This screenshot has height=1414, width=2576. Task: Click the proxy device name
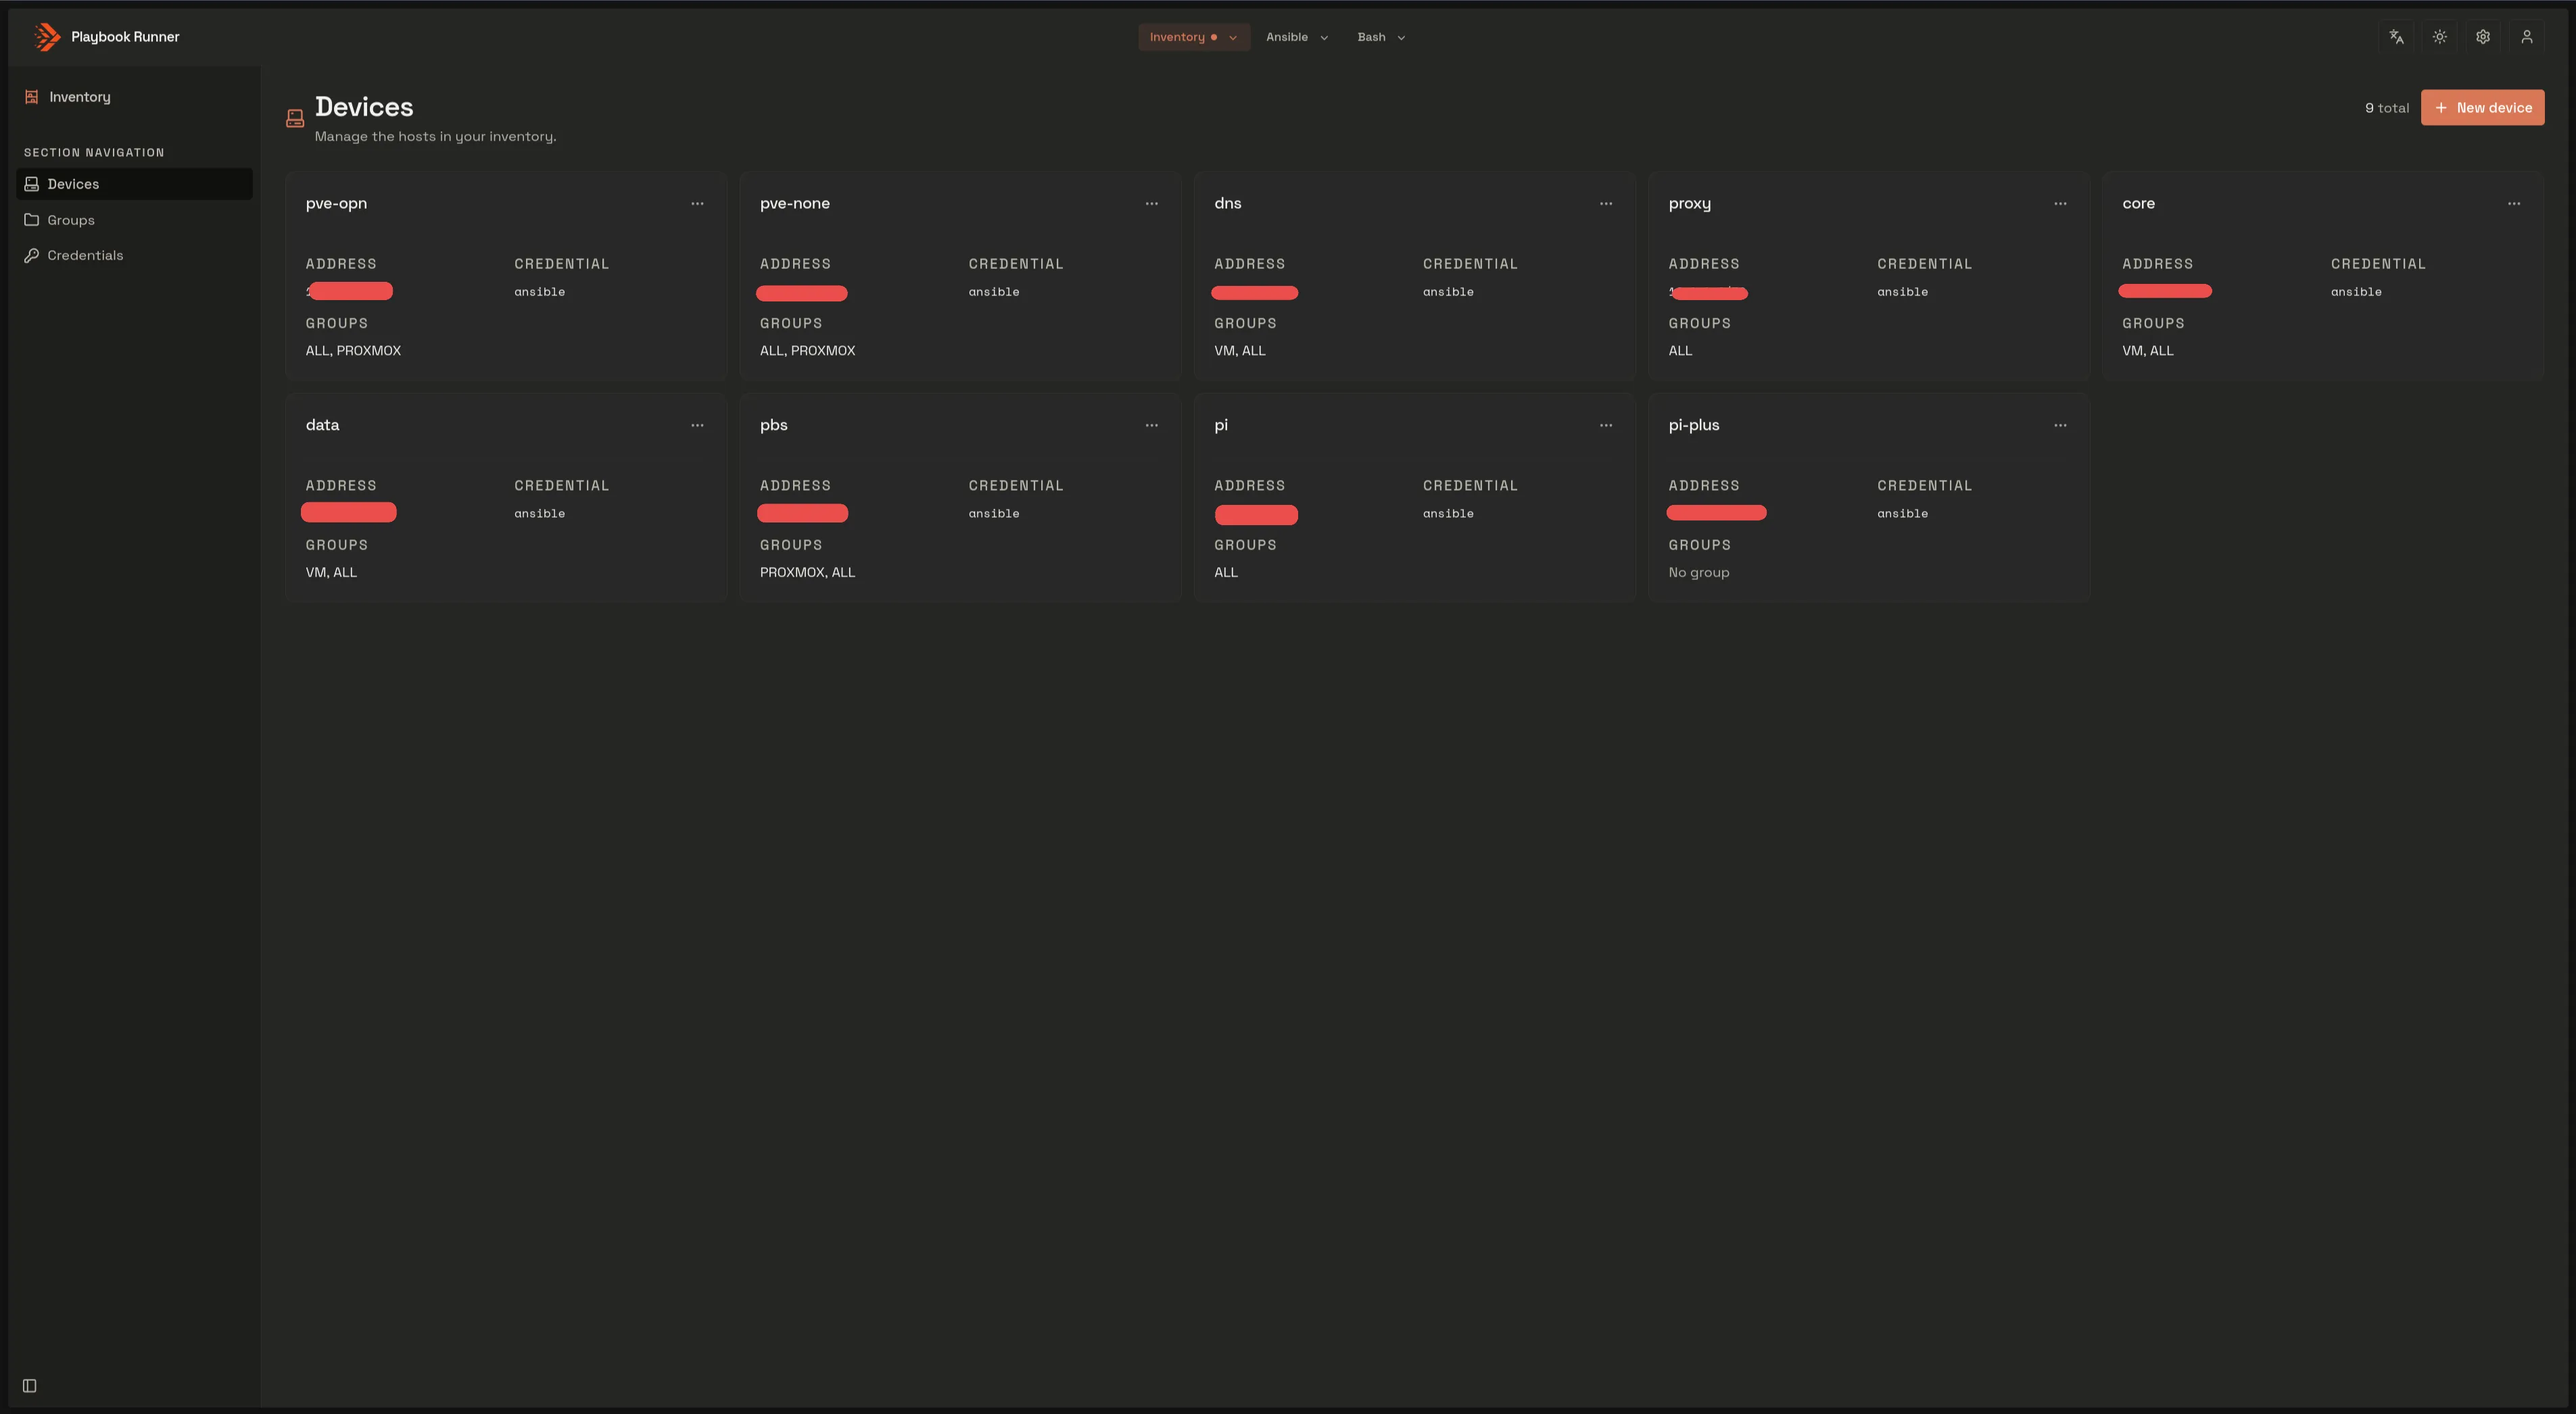(1689, 204)
